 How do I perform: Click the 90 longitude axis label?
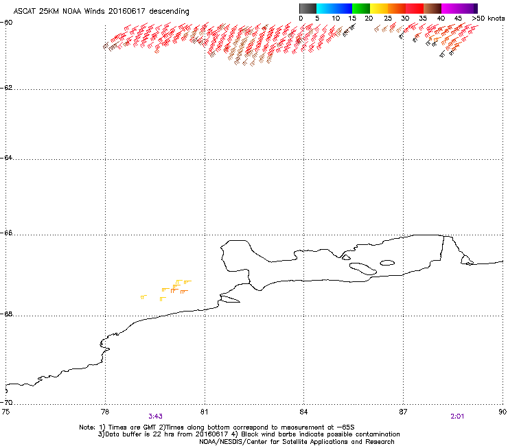(503, 412)
